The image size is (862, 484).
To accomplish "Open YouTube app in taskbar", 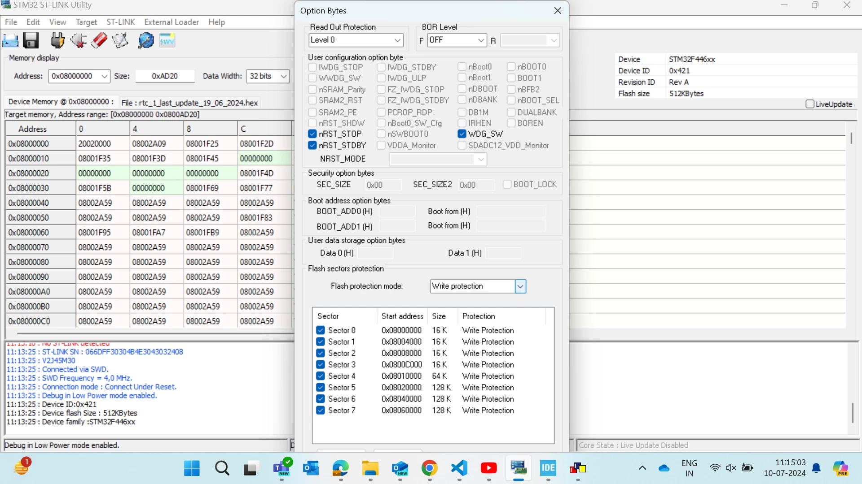I will point(489,468).
